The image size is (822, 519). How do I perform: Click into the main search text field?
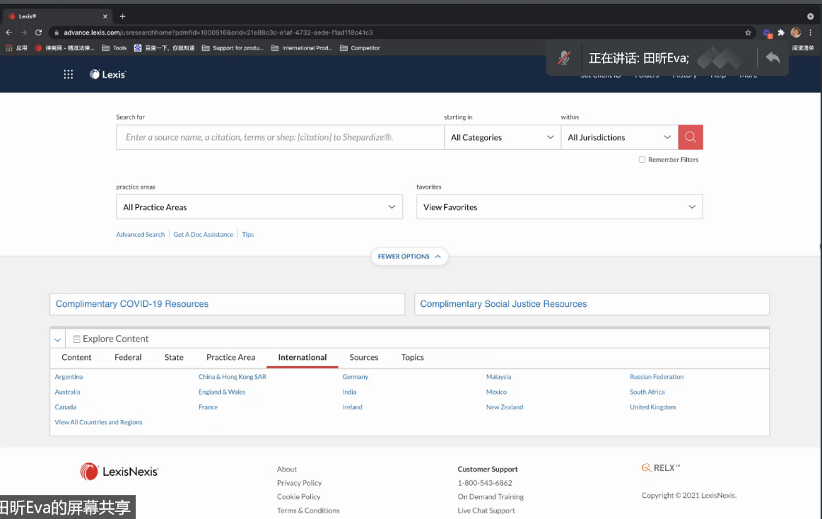point(280,137)
